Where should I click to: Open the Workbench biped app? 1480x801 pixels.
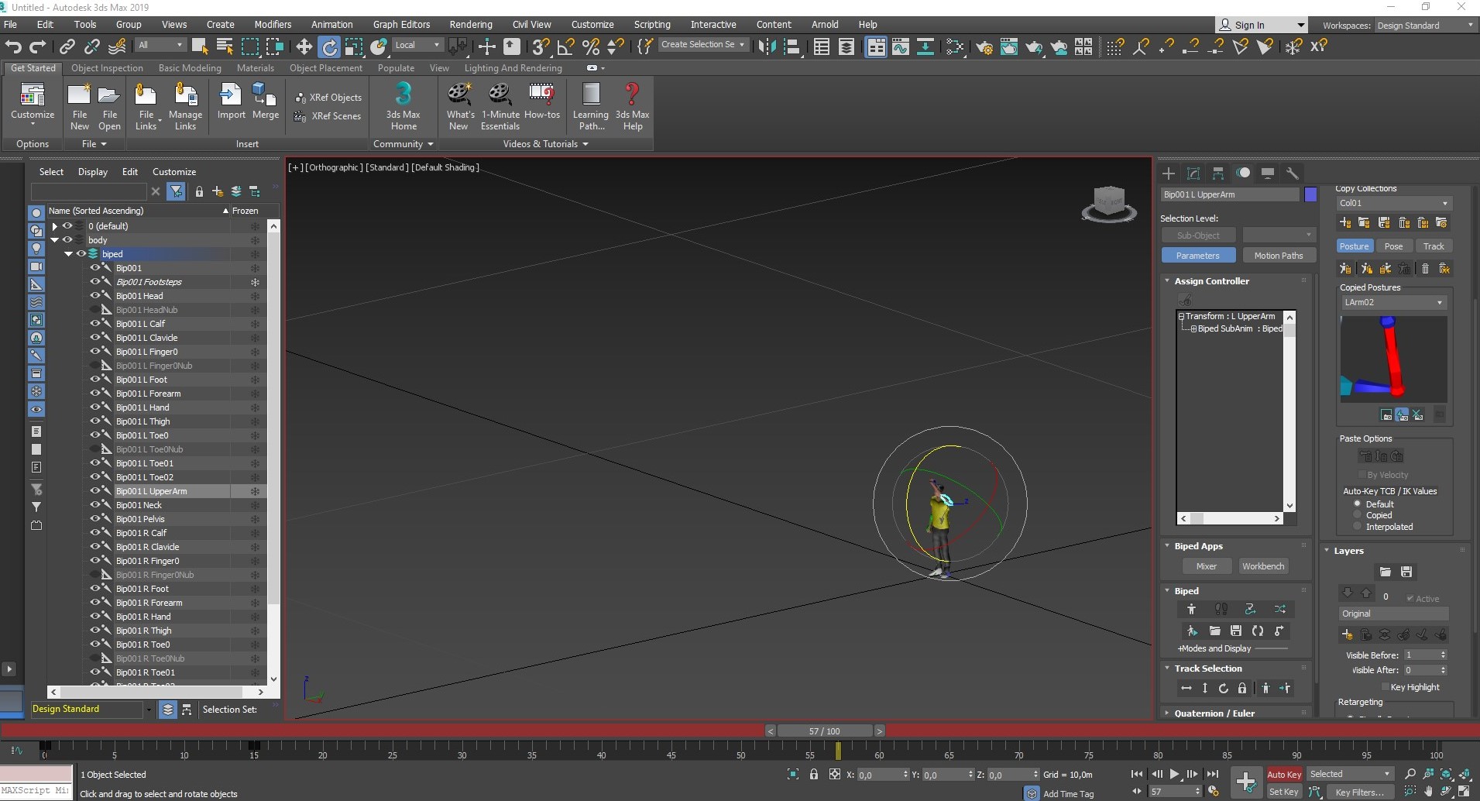pos(1262,566)
